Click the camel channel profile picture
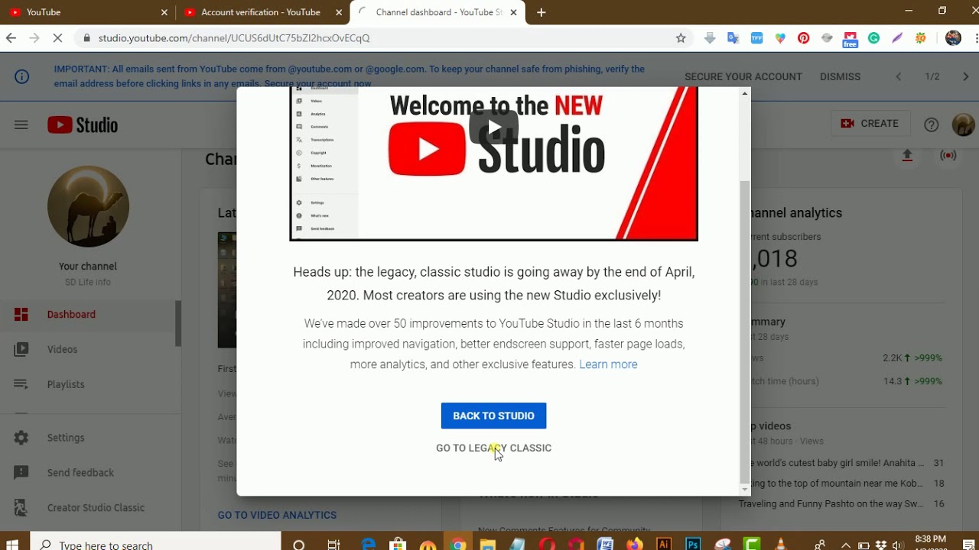The height and width of the screenshot is (550, 979). click(88, 206)
